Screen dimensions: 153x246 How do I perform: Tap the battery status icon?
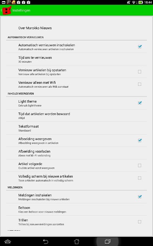pos(140,2)
